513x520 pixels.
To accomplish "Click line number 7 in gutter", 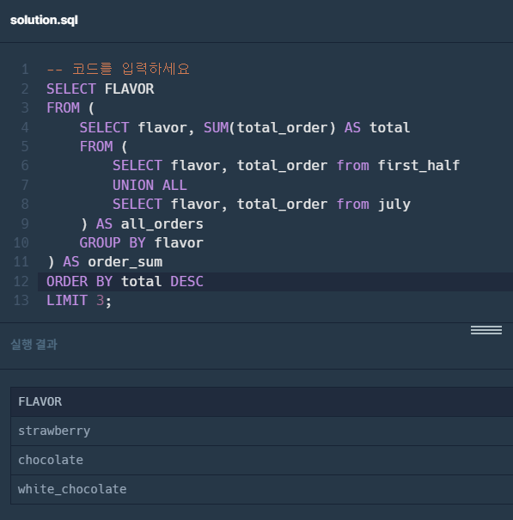I will 25,185.
